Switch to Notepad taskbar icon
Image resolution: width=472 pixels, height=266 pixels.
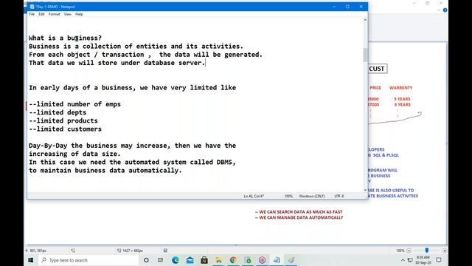pos(277,260)
